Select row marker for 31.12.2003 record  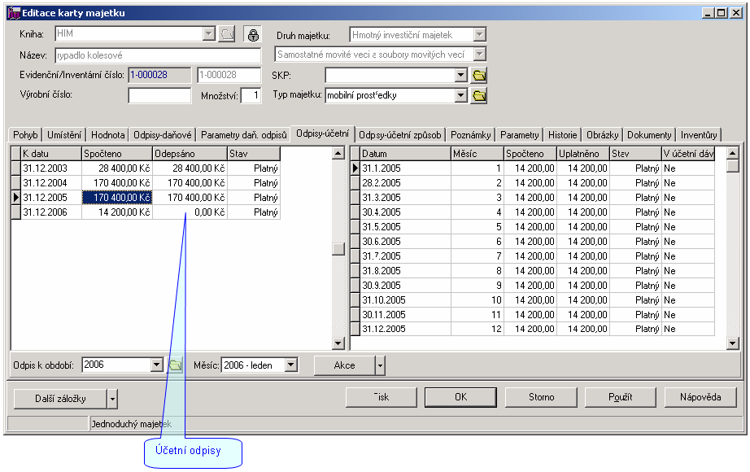coord(15,168)
